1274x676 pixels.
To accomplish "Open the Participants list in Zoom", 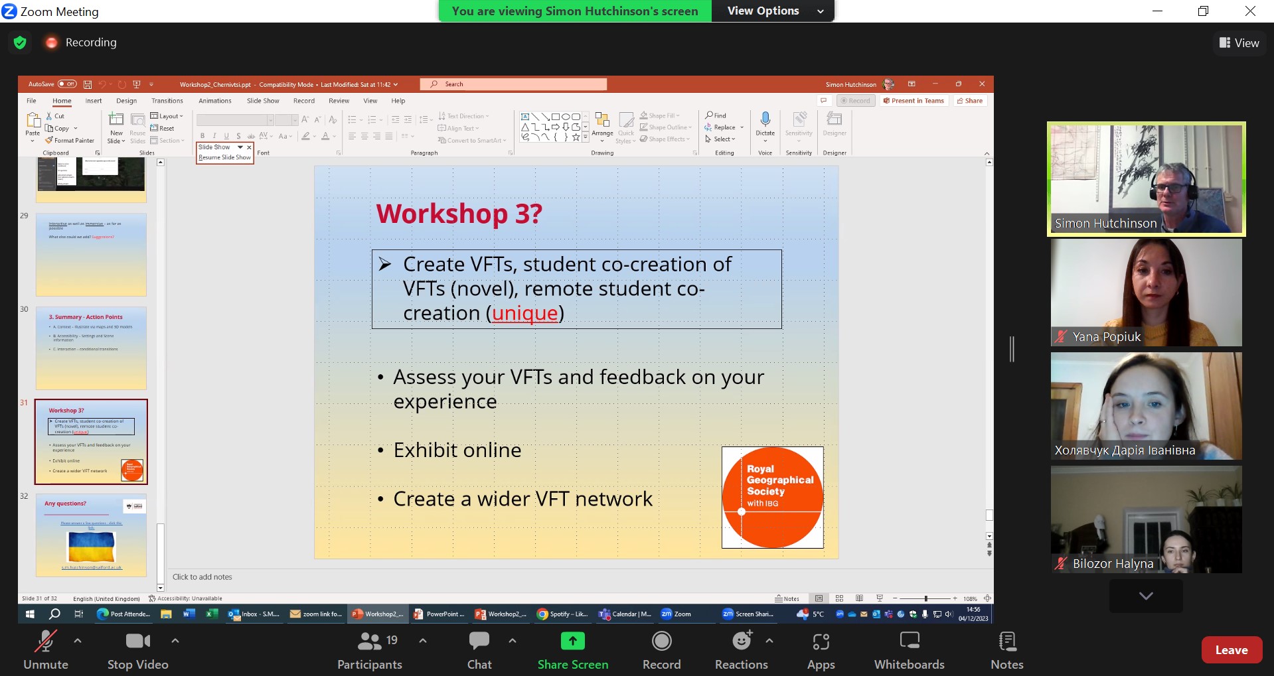I will (x=370, y=650).
